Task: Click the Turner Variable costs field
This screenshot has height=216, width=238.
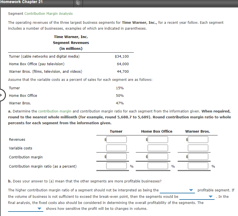Action: (116, 148)
